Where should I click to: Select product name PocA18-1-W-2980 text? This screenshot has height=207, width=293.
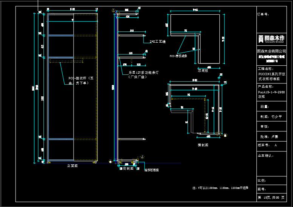click(271, 92)
